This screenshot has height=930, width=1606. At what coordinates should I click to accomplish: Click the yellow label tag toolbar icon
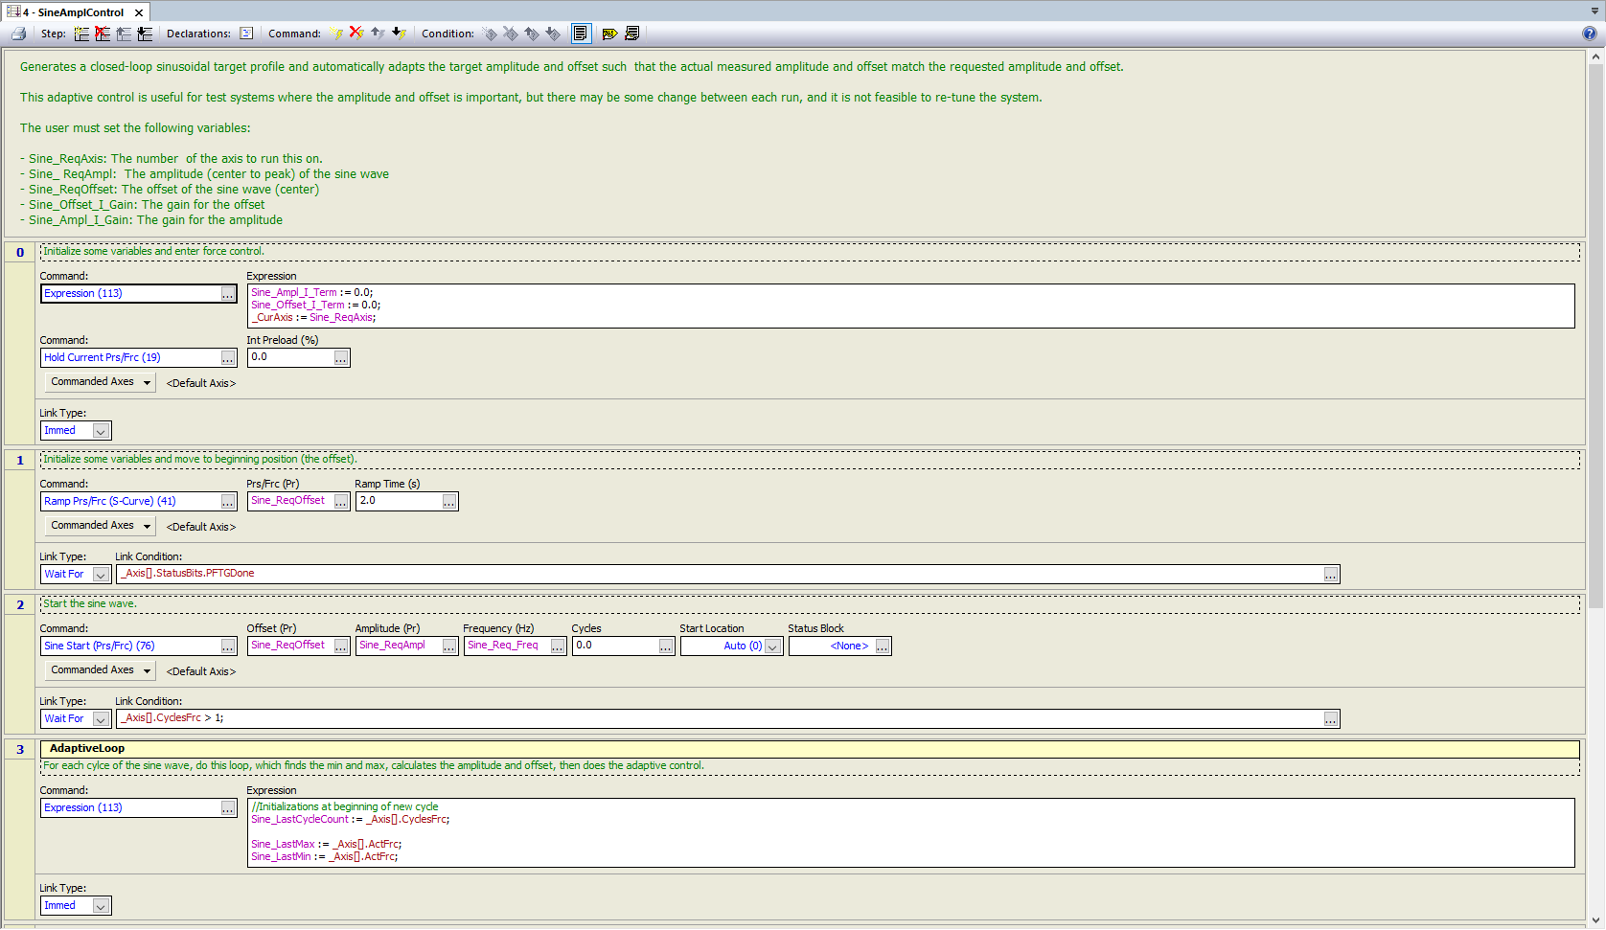click(609, 34)
